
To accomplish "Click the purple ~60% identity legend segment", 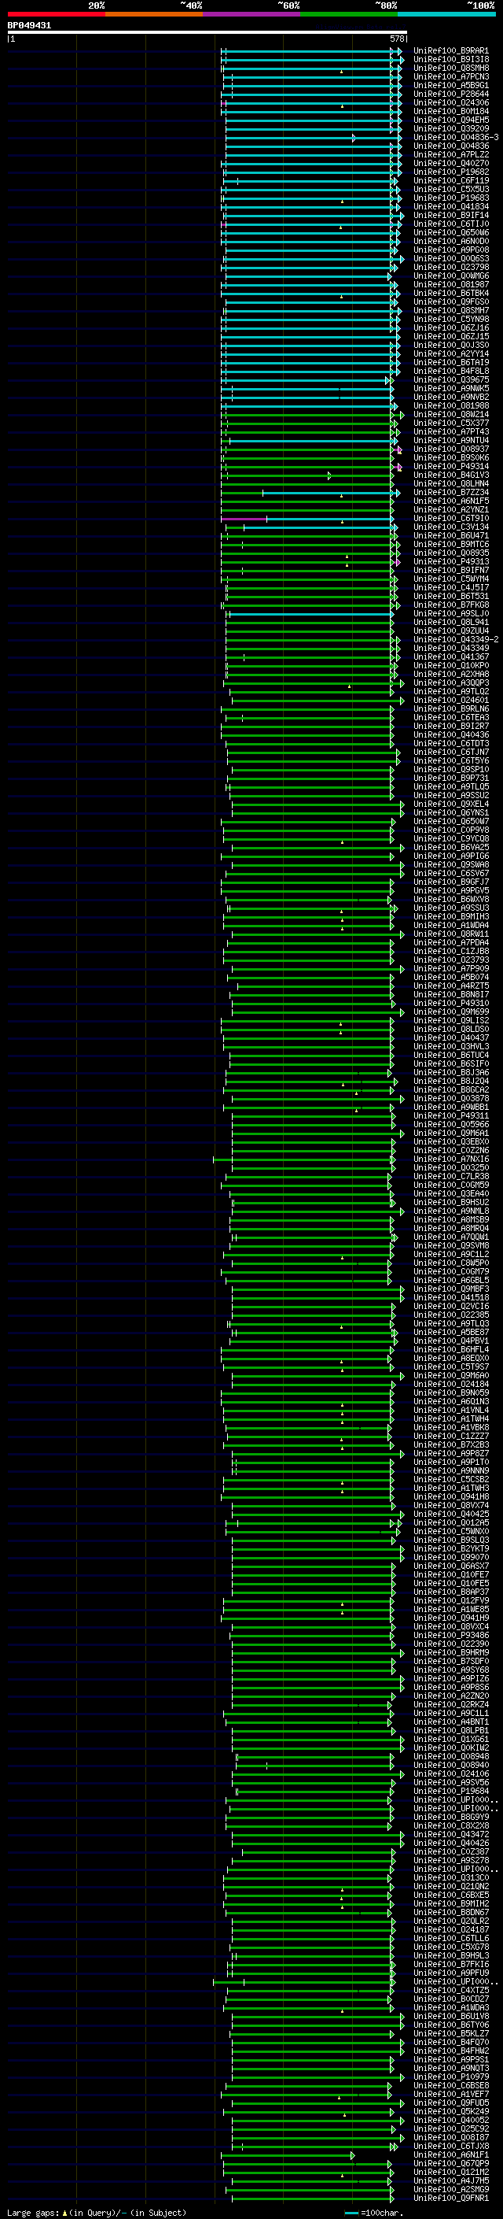I will (x=251, y=14).
